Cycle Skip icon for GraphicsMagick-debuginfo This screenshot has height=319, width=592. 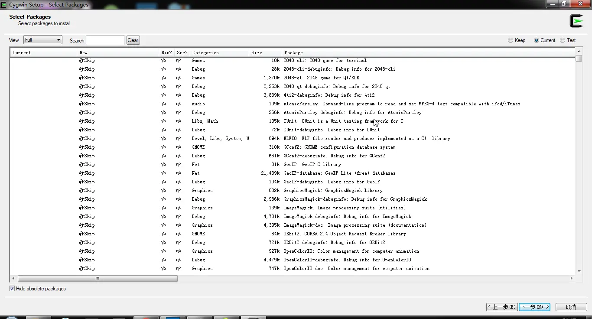pyautogui.click(x=81, y=199)
